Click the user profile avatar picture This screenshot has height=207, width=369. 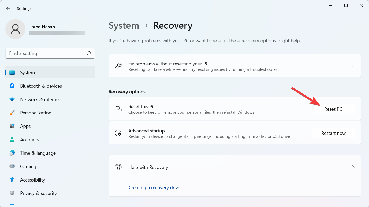[x=16, y=29]
